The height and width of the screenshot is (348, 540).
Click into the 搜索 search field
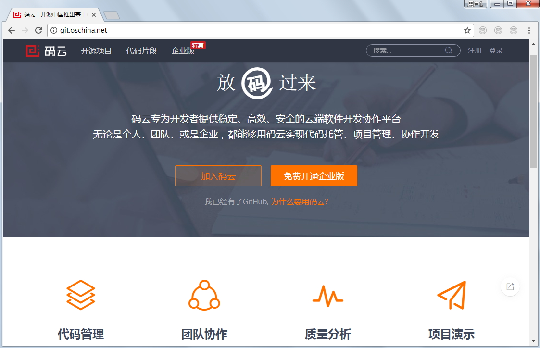pos(406,50)
